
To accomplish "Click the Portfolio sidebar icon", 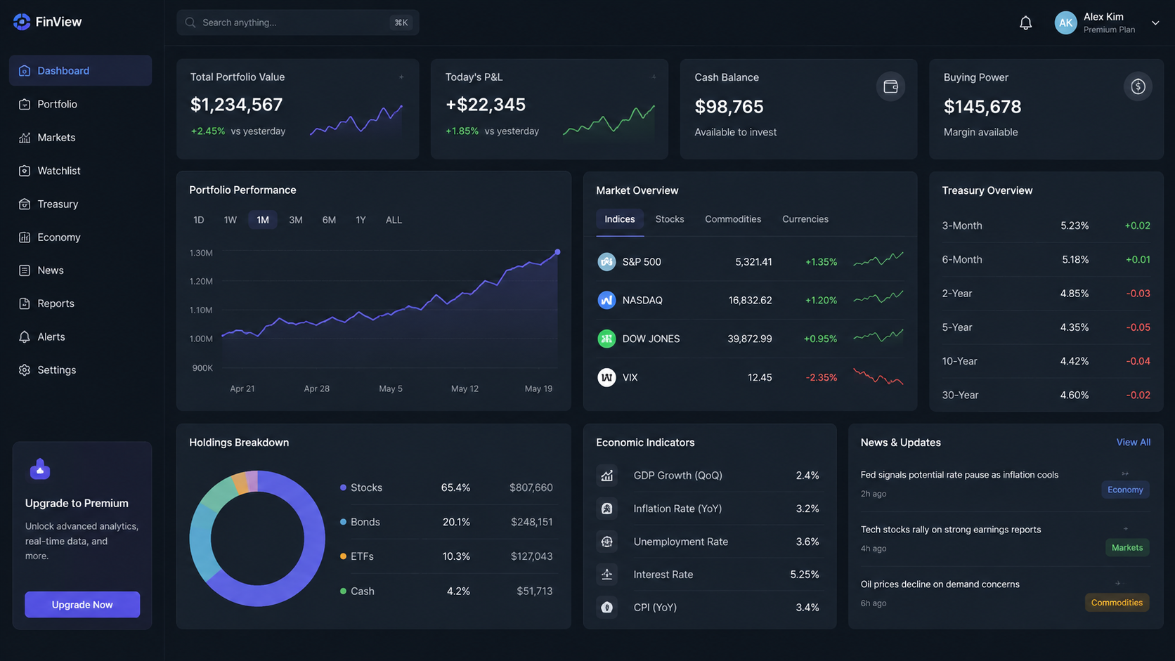I will (25, 104).
